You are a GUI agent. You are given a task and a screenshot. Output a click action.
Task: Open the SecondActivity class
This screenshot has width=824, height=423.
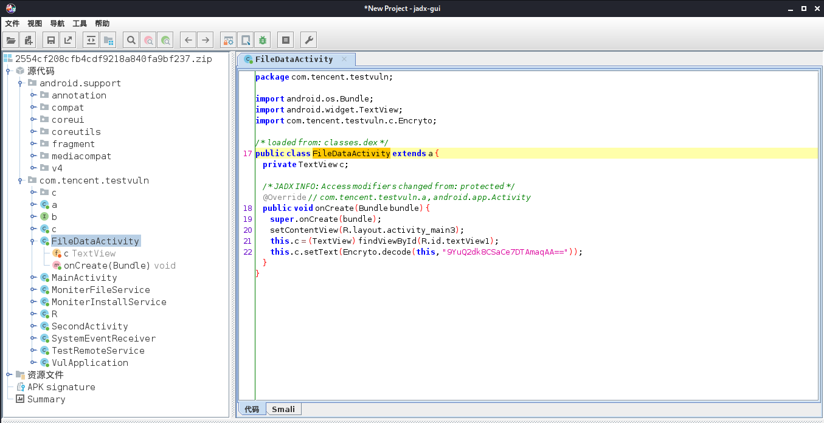point(89,326)
